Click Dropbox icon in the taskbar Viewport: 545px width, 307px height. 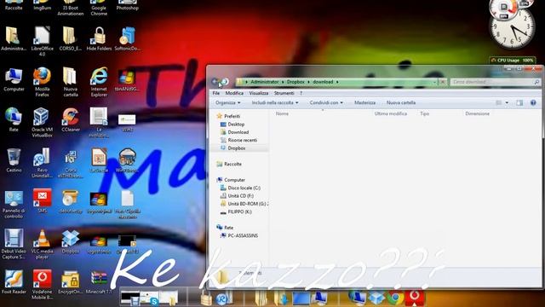pos(376,298)
